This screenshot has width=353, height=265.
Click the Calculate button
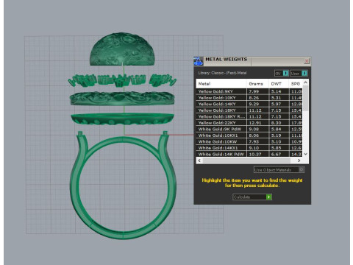click(x=252, y=197)
